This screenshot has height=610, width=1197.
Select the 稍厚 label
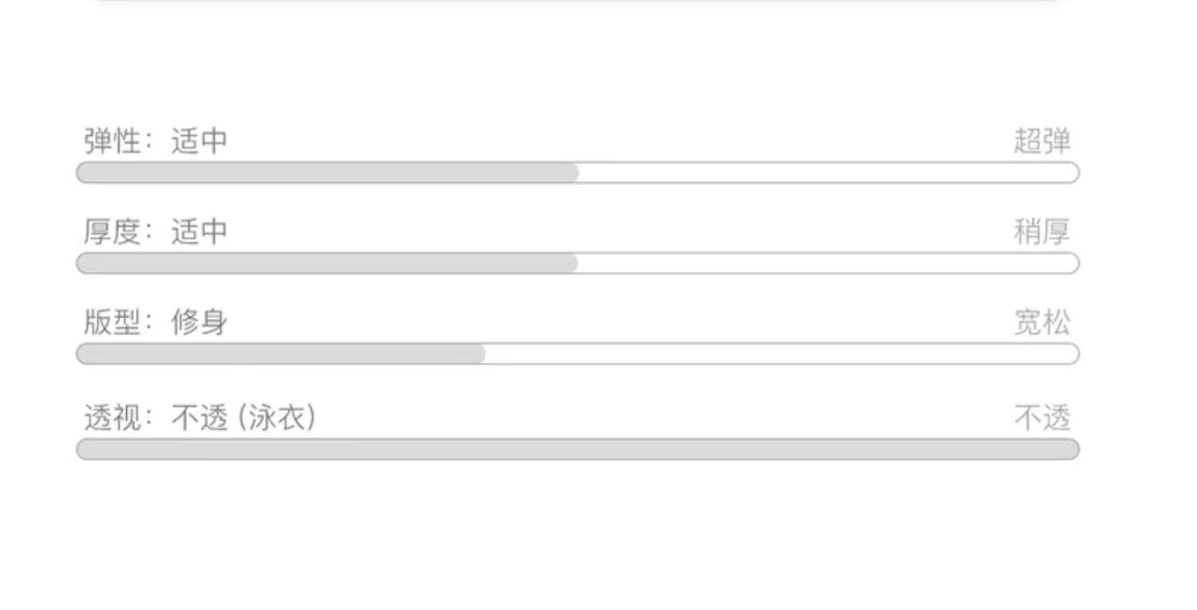coord(1041,232)
